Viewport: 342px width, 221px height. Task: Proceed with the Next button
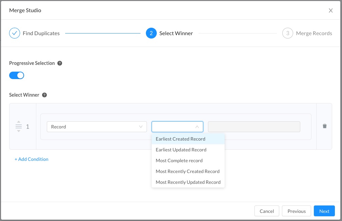click(324, 211)
